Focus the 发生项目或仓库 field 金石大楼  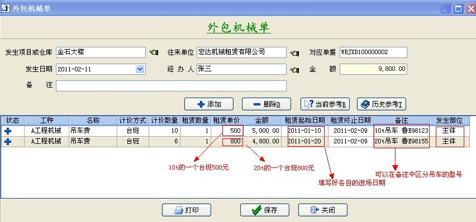tap(101, 52)
